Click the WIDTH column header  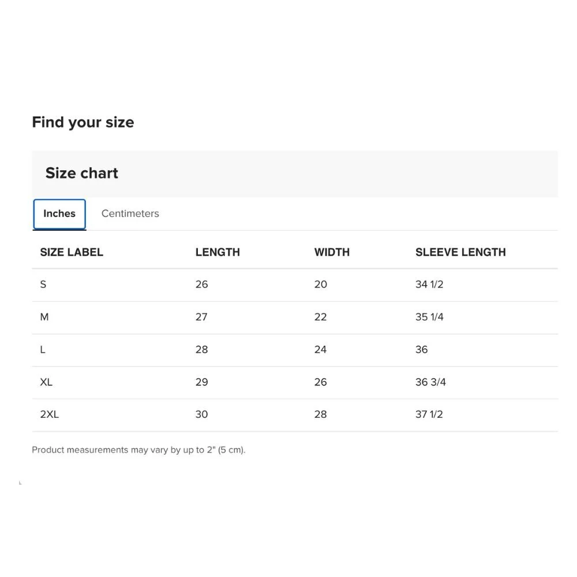332,252
